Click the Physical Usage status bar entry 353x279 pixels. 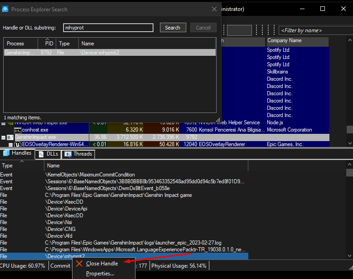[179, 266]
